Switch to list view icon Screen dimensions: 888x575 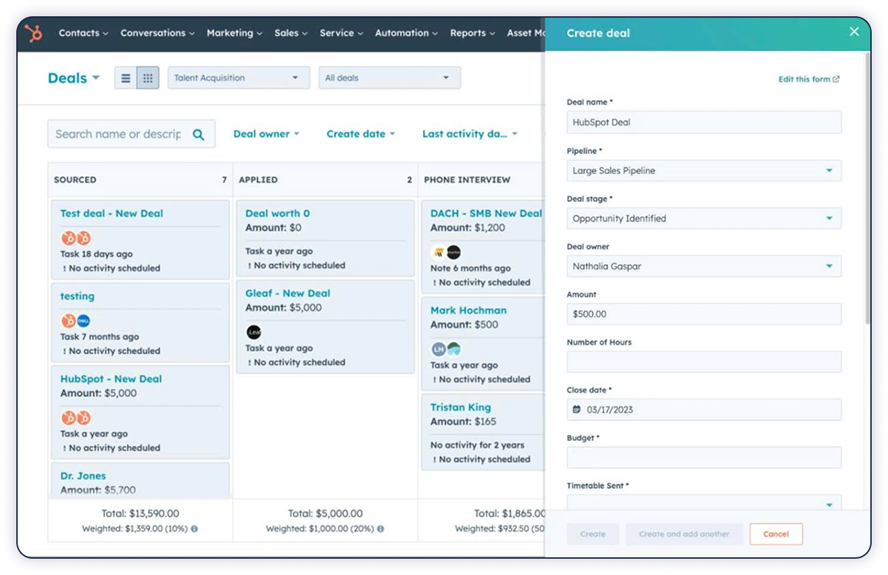click(126, 78)
